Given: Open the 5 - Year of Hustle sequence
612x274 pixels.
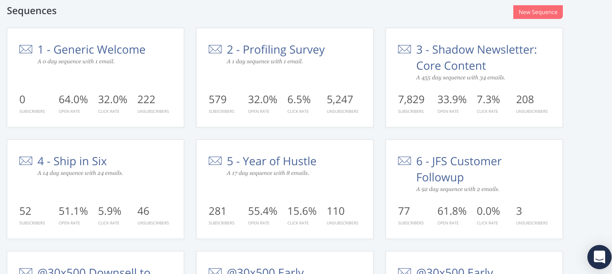Looking at the screenshot, I should point(272,161).
